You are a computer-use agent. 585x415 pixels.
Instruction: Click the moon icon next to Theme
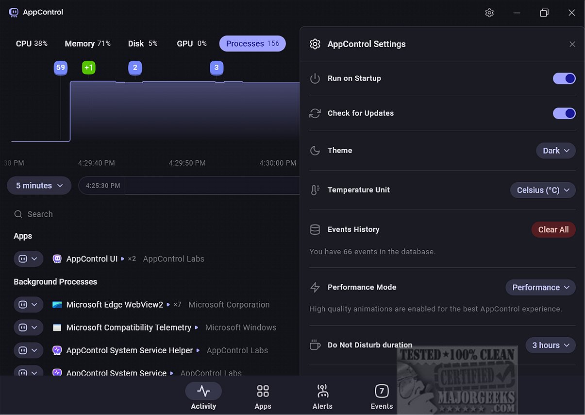pyautogui.click(x=315, y=151)
